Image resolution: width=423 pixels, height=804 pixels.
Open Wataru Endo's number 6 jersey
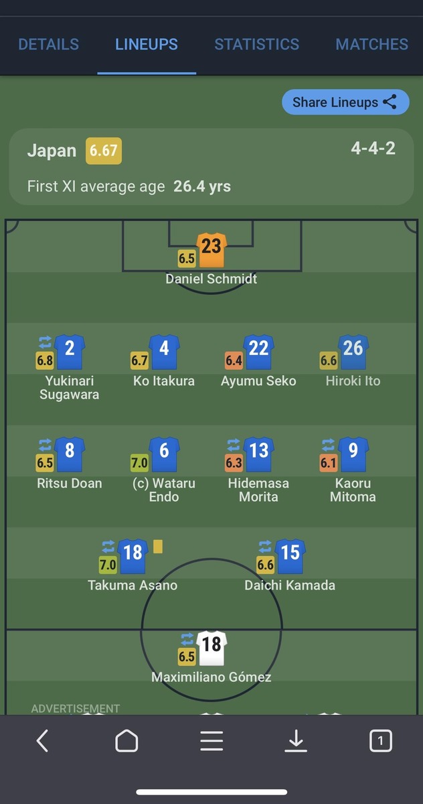(164, 454)
